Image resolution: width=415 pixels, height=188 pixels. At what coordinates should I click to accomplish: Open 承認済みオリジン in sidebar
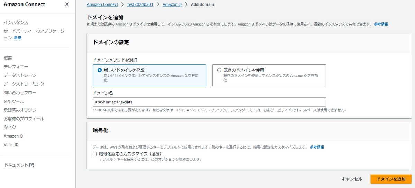point(20,110)
